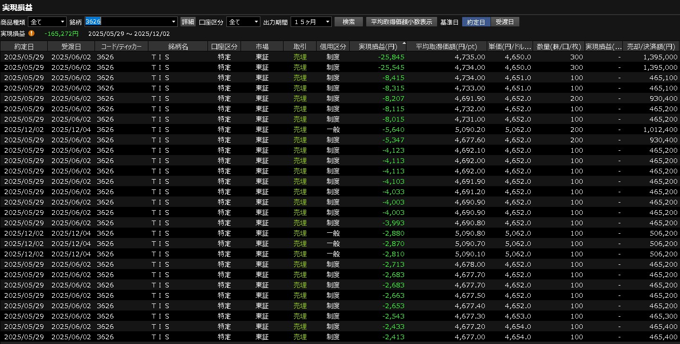Image resolution: width=680 pixels, height=344 pixels.
Task: Select the 約定日 base date toggle
Action: [x=476, y=22]
